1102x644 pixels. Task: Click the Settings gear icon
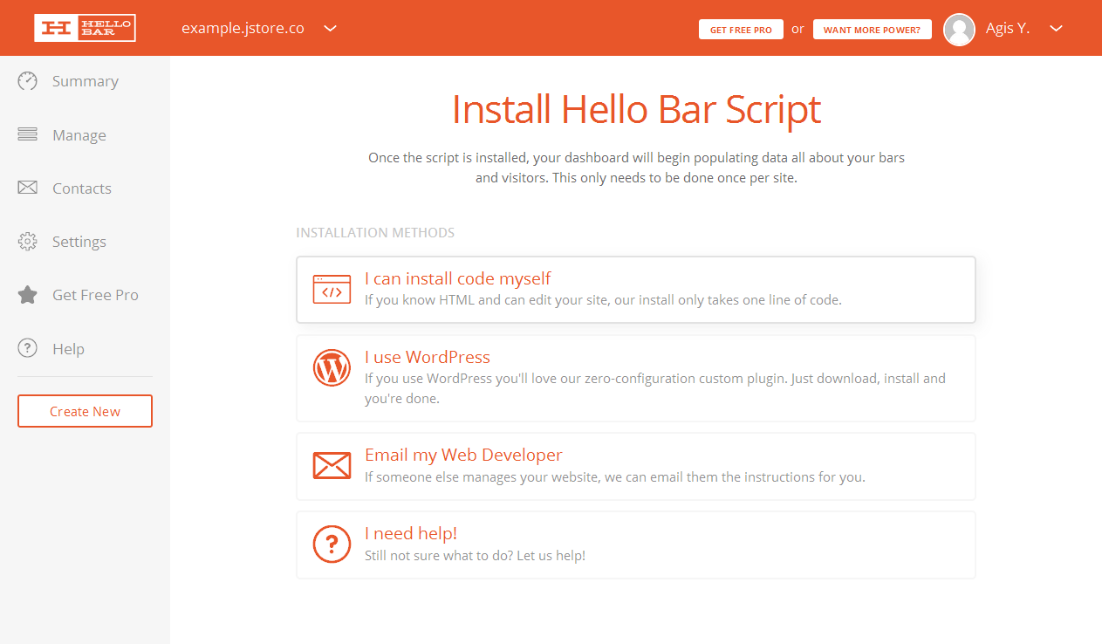(x=28, y=242)
